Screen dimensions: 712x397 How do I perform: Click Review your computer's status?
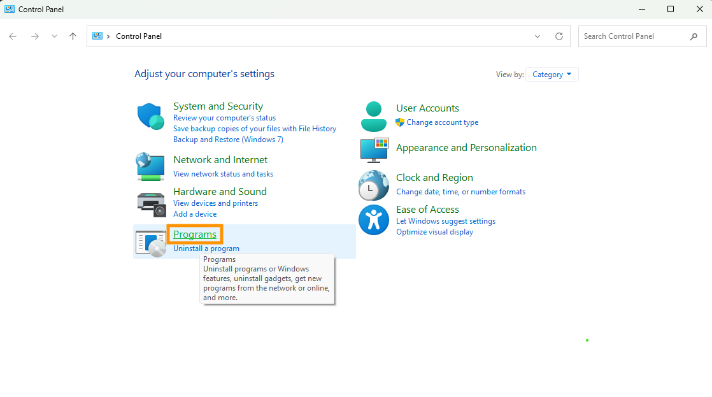click(224, 118)
